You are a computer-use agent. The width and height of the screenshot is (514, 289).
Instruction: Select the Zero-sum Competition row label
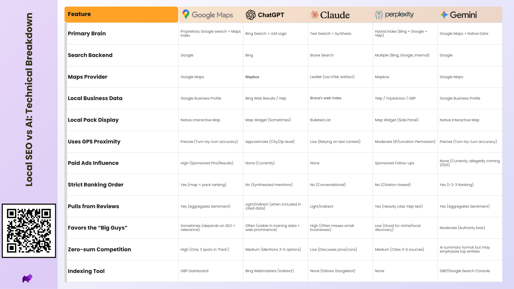pyautogui.click(x=99, y=249)
